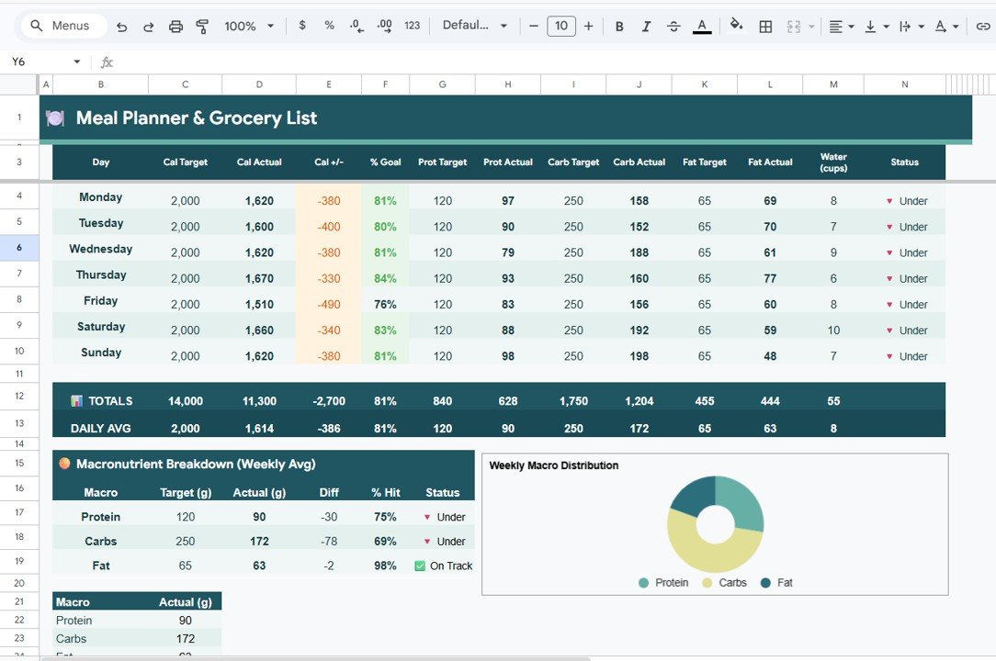Toggle bold formatting
This screenshot has height=661, width=996.
[619, 26]
